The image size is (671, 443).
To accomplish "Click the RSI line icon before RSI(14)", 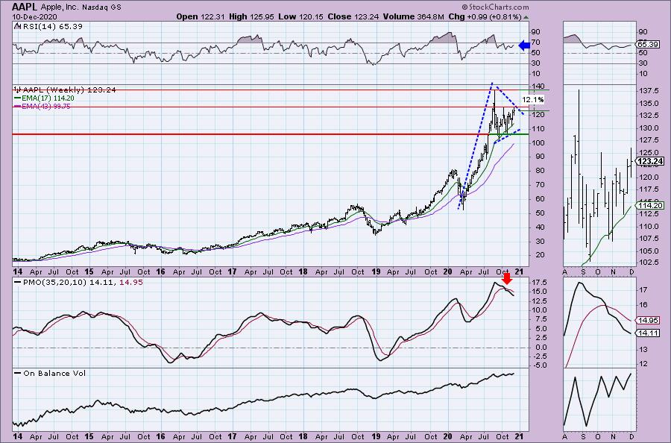I will coord(17,26).
